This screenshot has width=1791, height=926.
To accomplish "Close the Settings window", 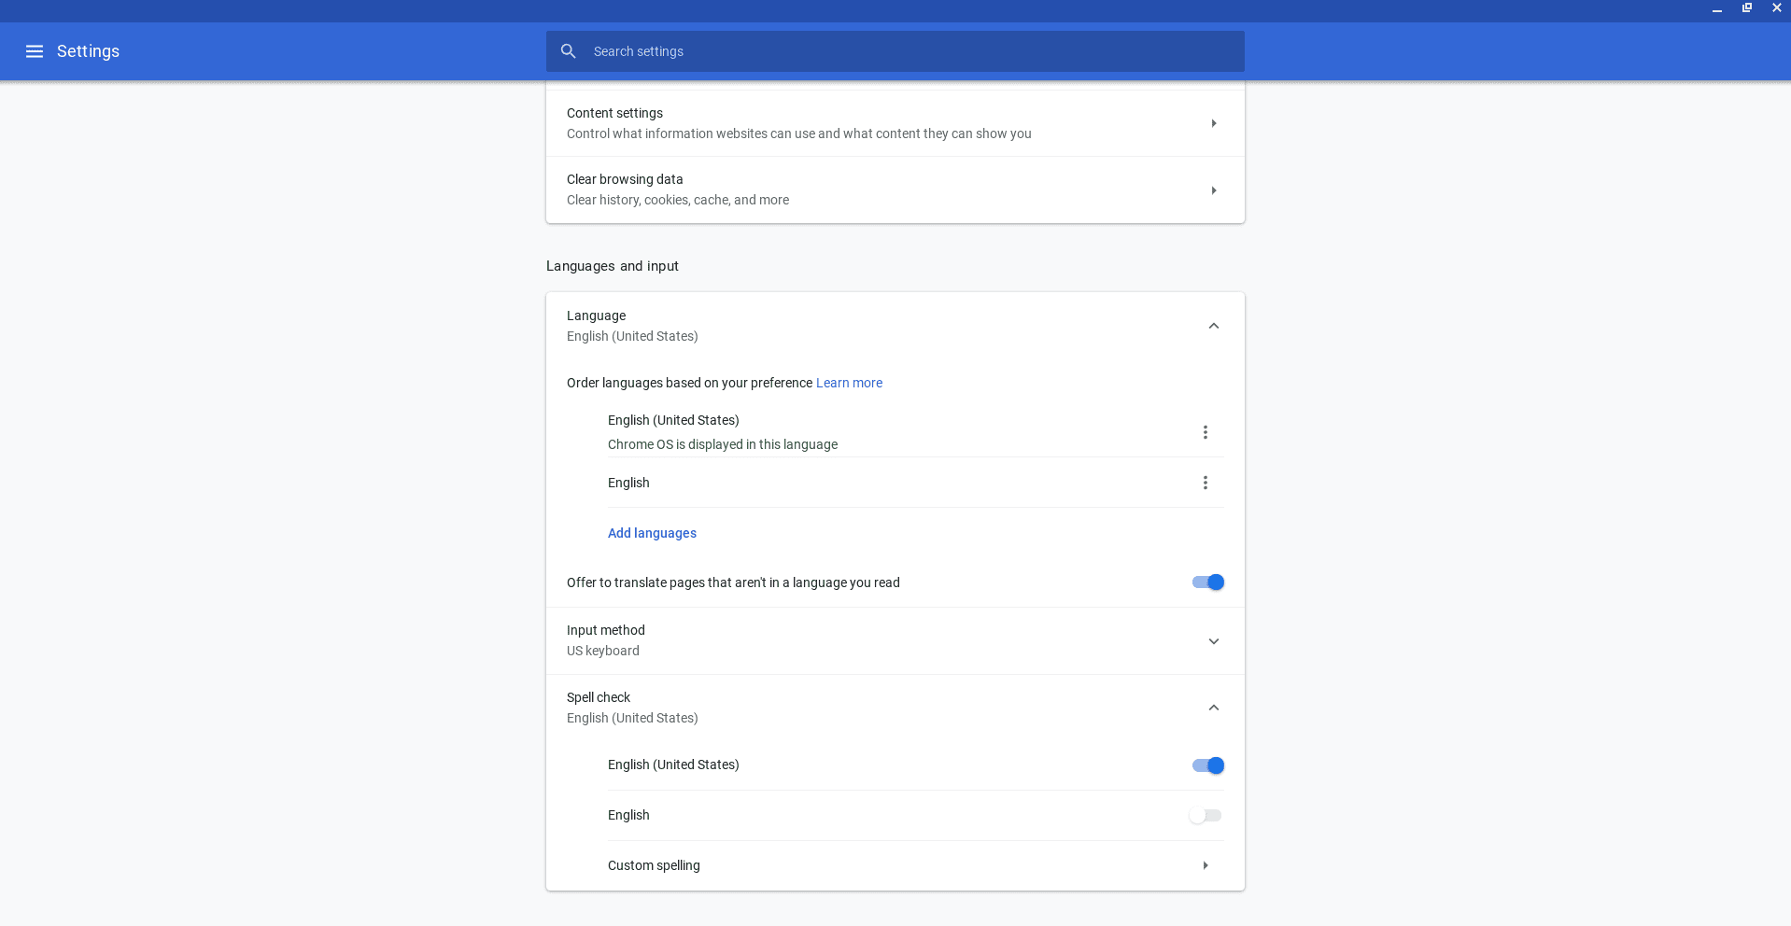I will point(1776,7).
